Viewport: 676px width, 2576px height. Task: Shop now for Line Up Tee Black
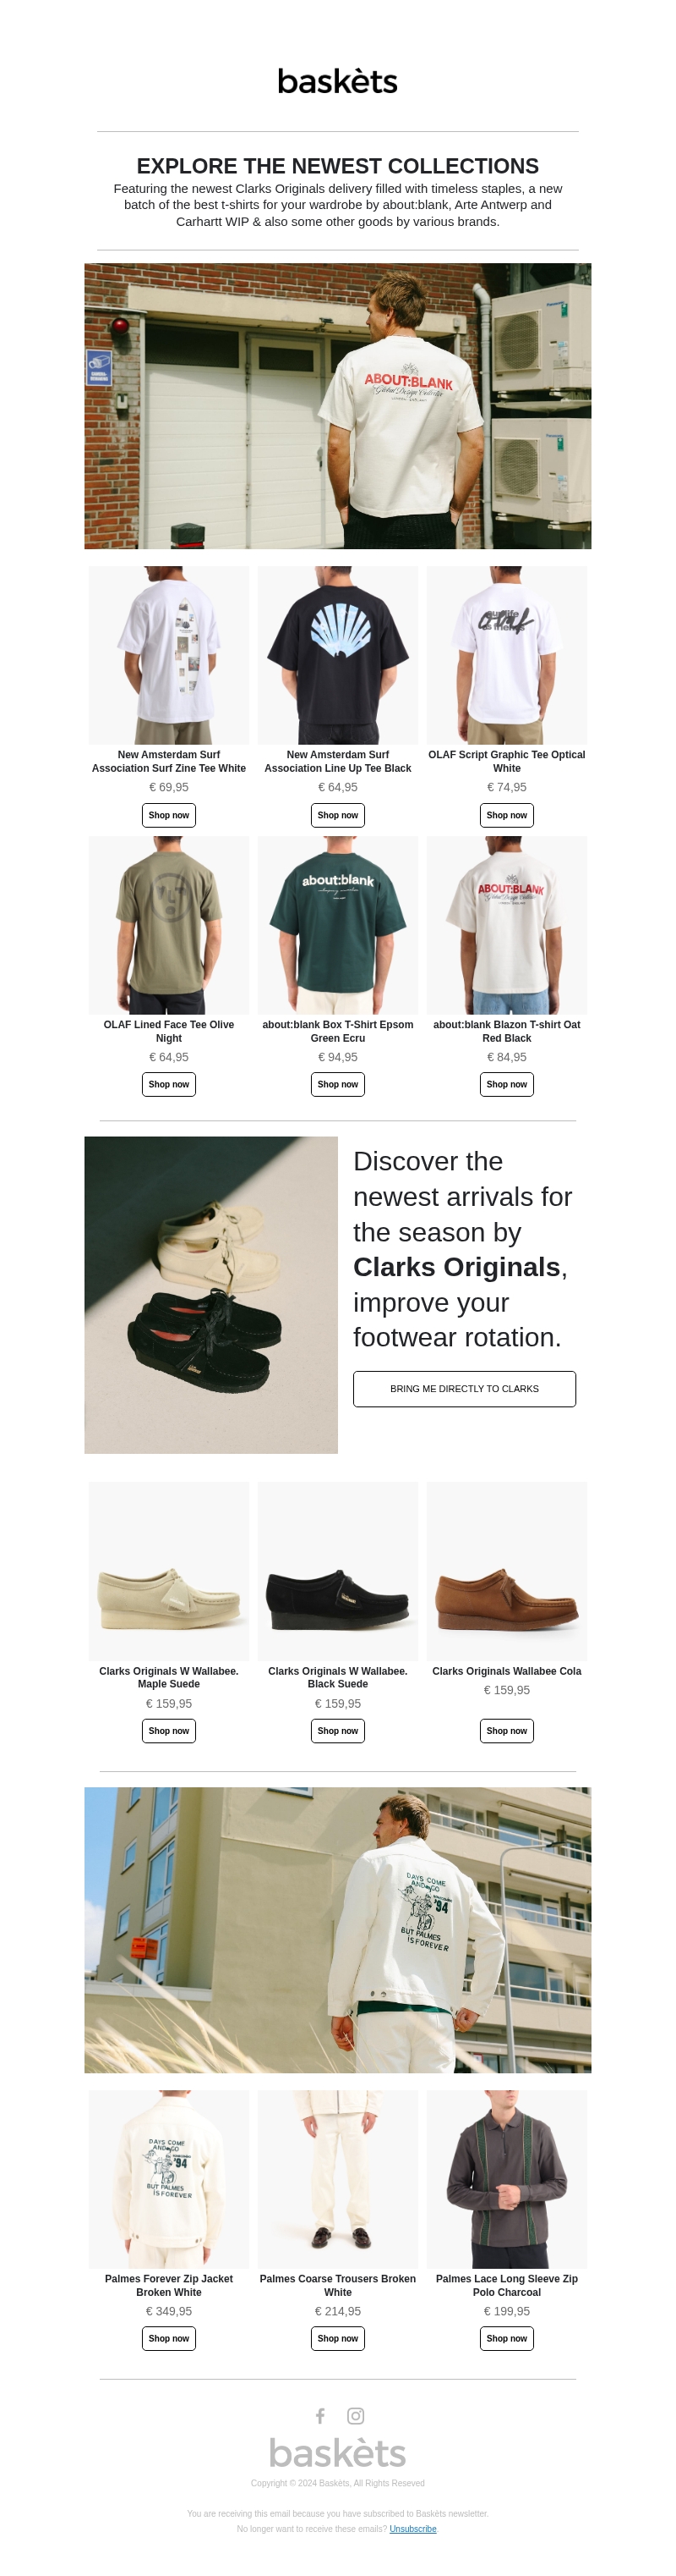pos(337,815)
